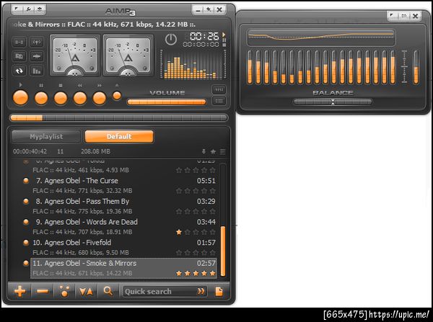
Task: Click the wrench settings icon in title bar
Action: [28, 9]
